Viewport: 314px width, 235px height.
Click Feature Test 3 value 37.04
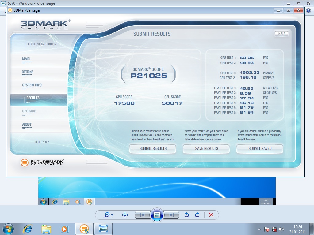click(x=247, y=98)
